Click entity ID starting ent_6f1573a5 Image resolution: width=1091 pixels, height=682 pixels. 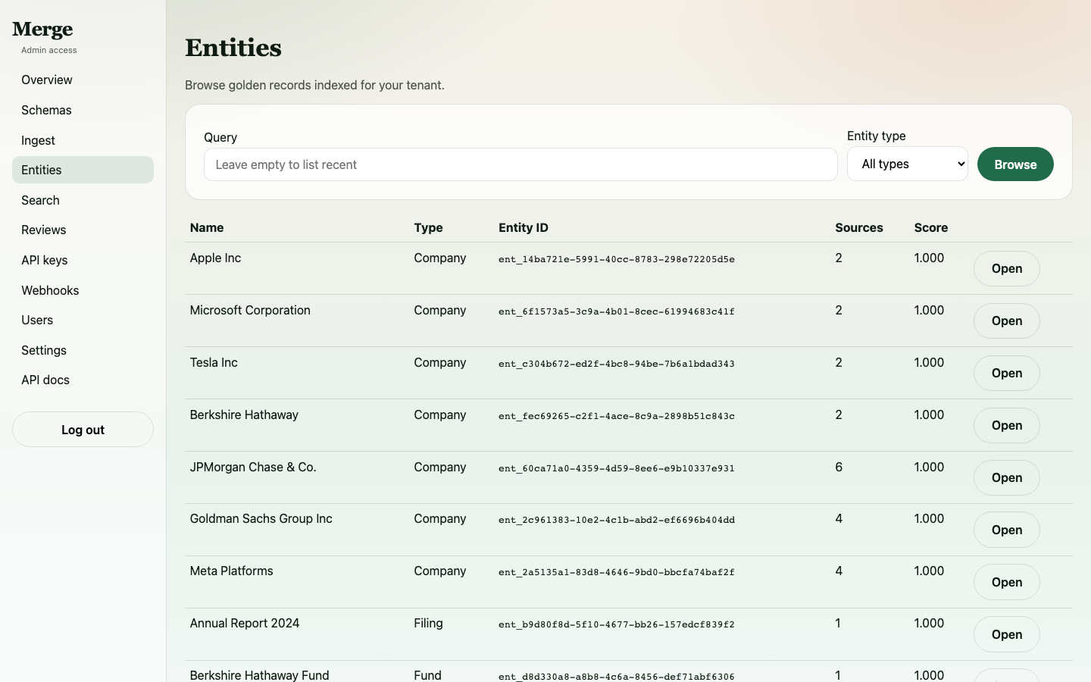point(617,311)
